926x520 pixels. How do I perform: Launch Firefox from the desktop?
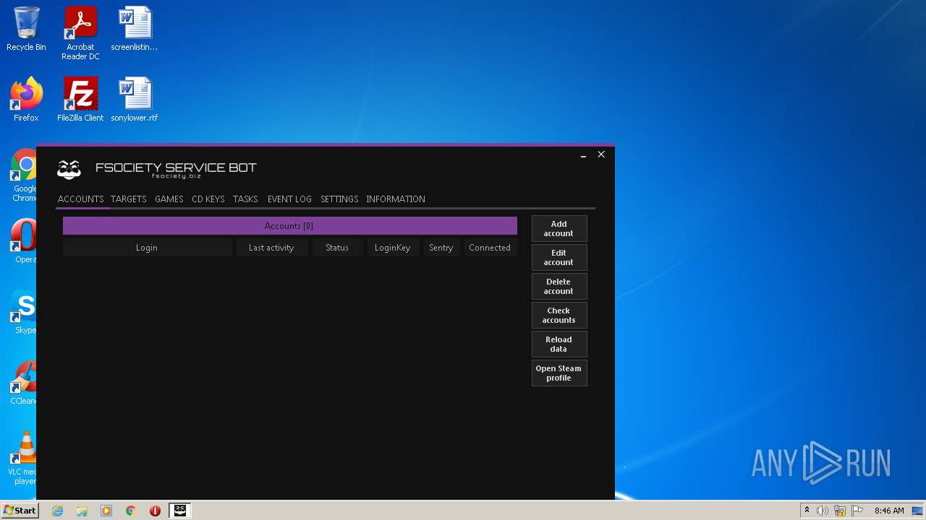pos(26,100)
